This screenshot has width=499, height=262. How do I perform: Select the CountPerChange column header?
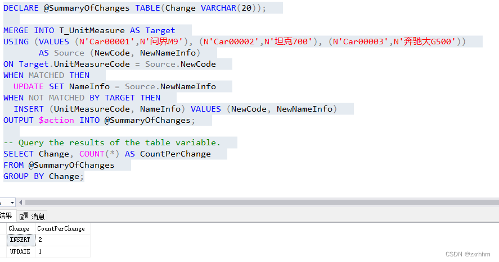pyautogui.click(x=61, y=228)
